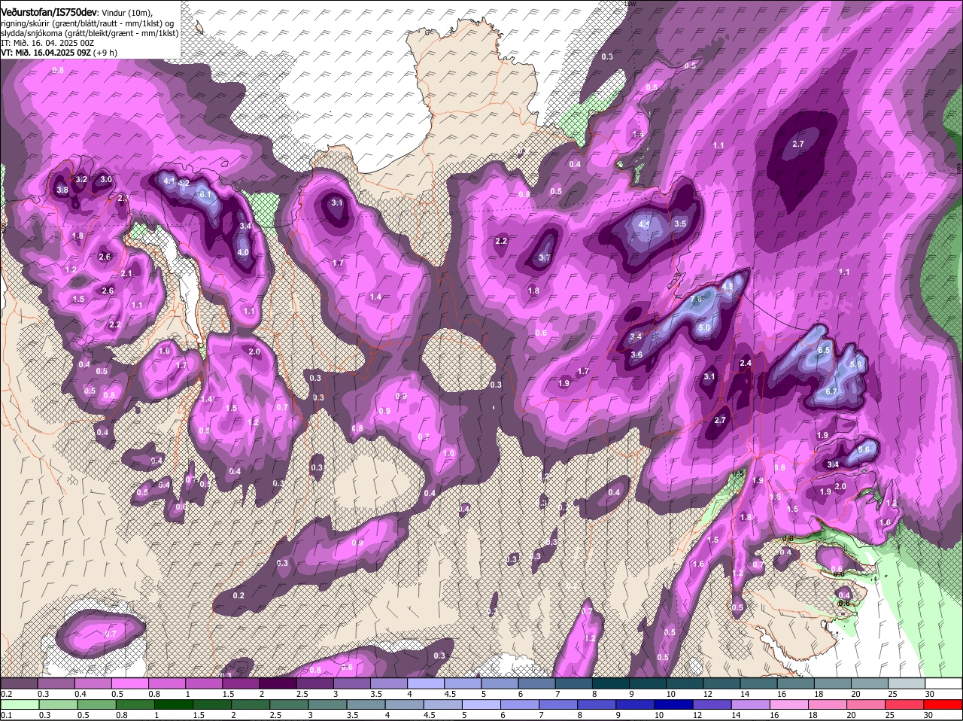Click the Veðurstofan/IS750dev title text
Screen dimensions: 963x721
coord(49,13)
